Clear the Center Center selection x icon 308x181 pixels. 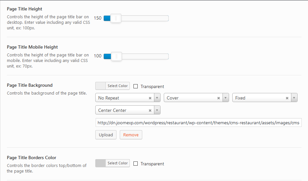coord(150,110)
